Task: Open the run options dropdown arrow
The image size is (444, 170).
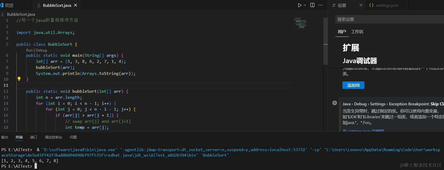Action: (305, 5)
